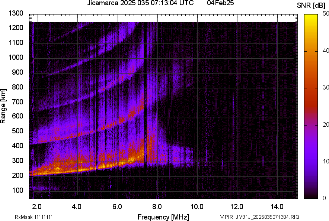Viewport: 329px width, 221px height.
Task: Click the frequency axis value '10.0'
Action: tap(197, 207)
